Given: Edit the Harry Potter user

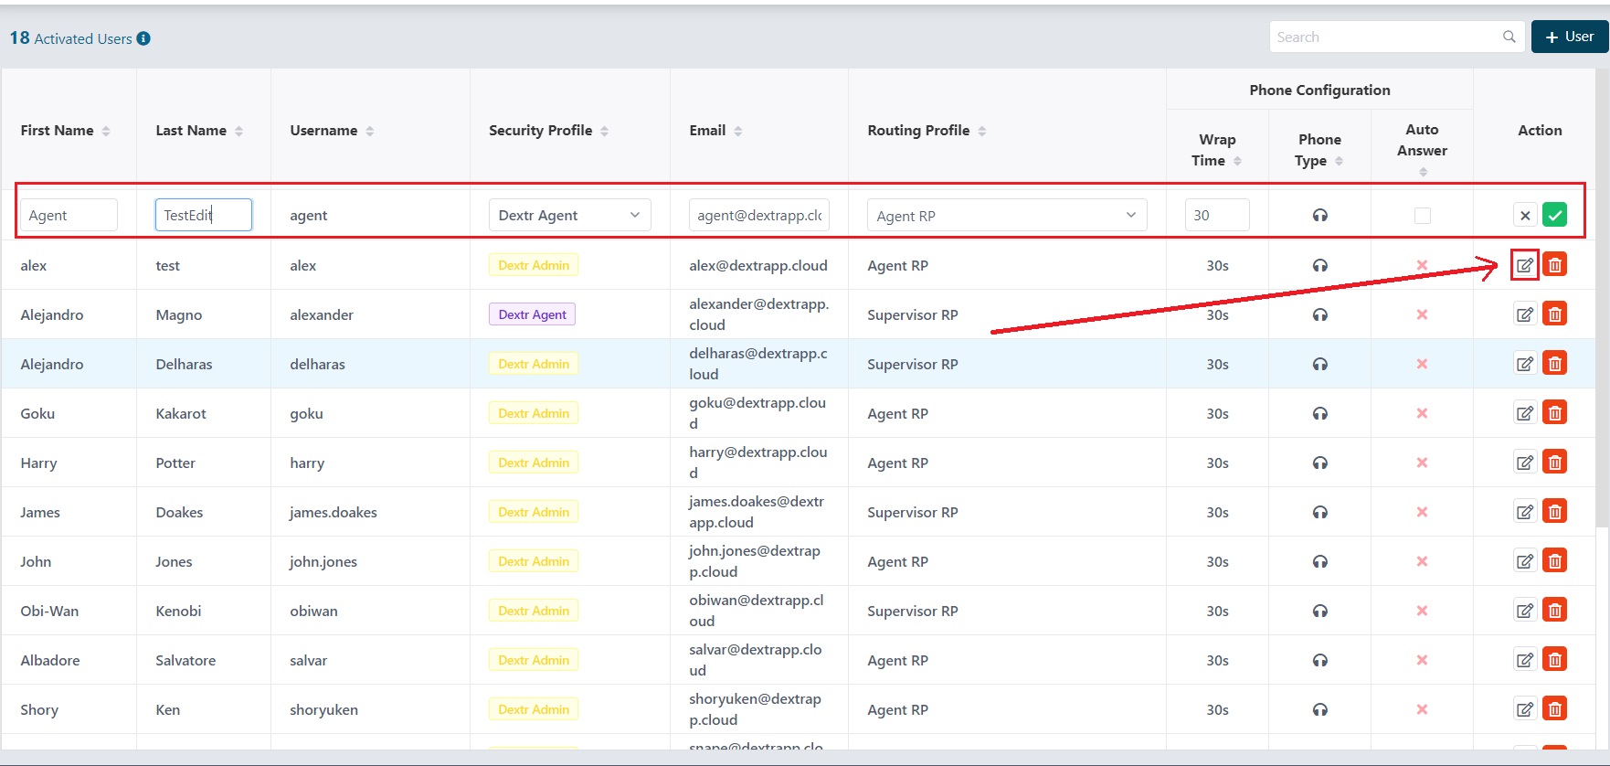Looking at the screenshot, I should [1524, 463].
